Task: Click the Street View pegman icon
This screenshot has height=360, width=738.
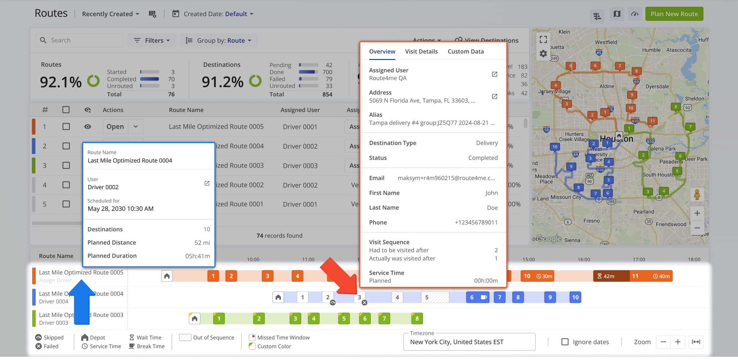Action: tap(697, 195)
